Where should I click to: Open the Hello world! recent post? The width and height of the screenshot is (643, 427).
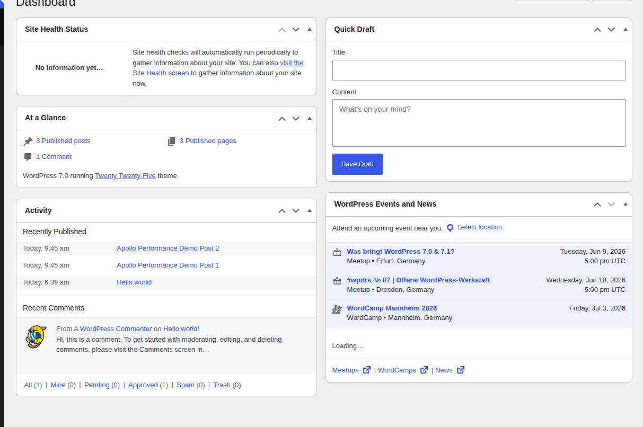(135, 282)
